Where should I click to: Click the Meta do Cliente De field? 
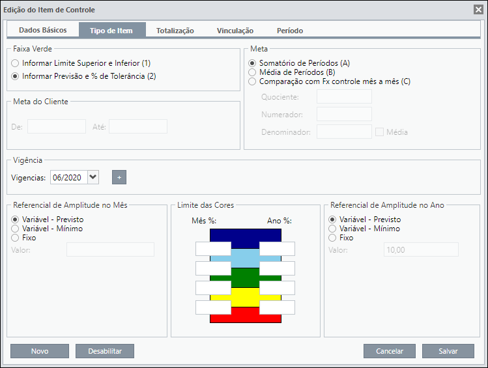pos(57,126)
